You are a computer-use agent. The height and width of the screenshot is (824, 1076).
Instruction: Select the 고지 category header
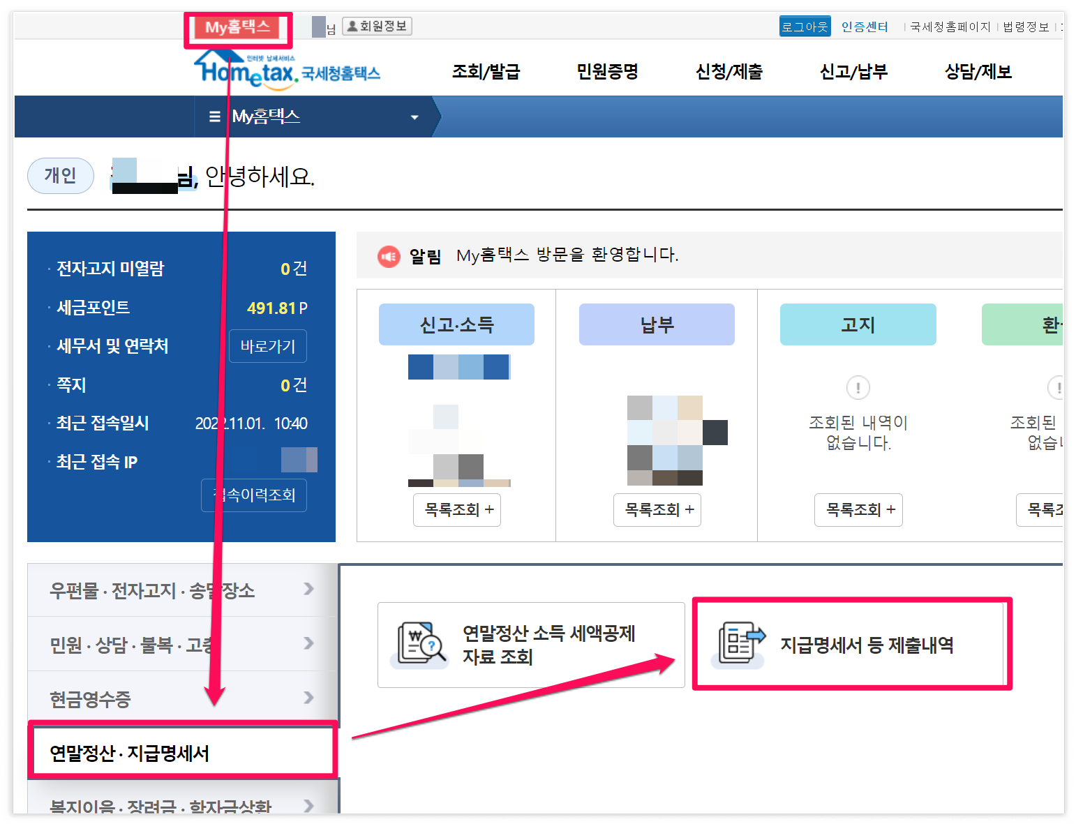click(858, 324)
